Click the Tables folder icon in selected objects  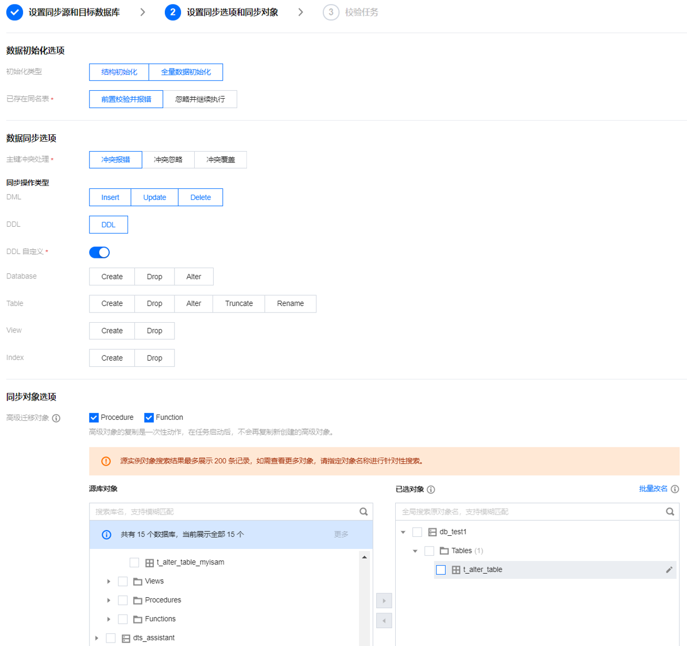pos(444,551)
